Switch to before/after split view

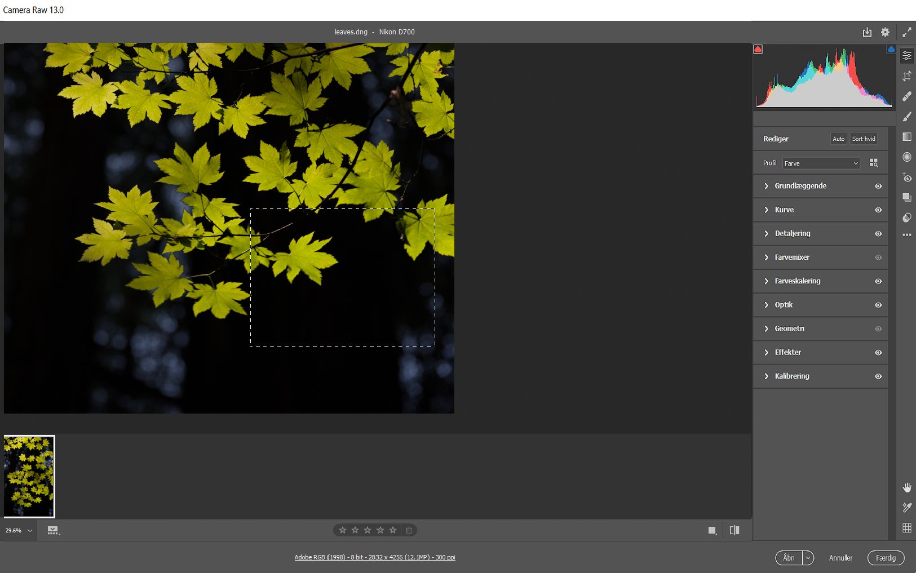coord(734,530)
